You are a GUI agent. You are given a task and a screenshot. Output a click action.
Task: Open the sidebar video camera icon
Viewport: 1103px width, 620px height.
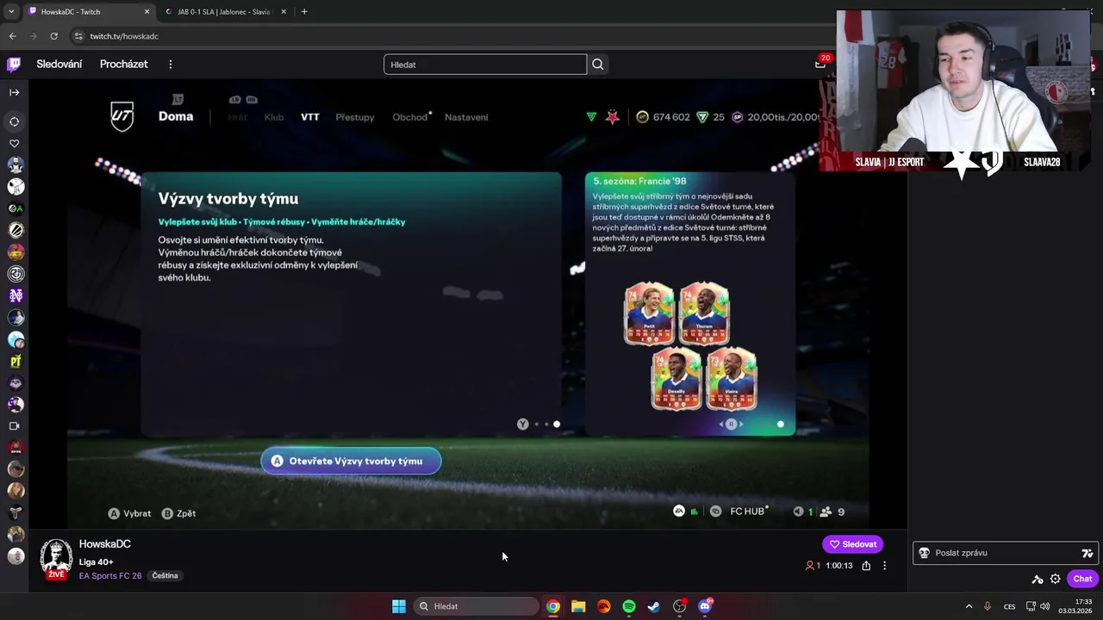tap(15, 426)
